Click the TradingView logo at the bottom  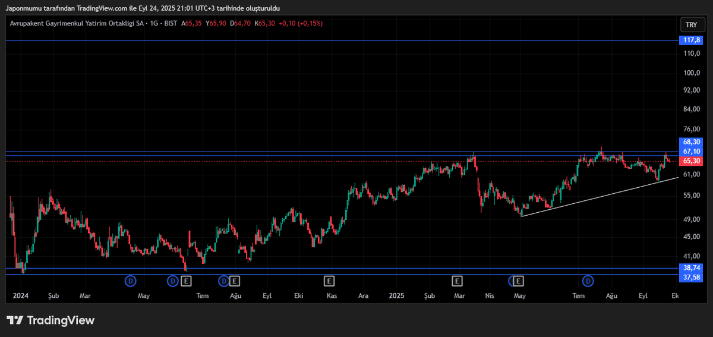[x=51, y=320]
